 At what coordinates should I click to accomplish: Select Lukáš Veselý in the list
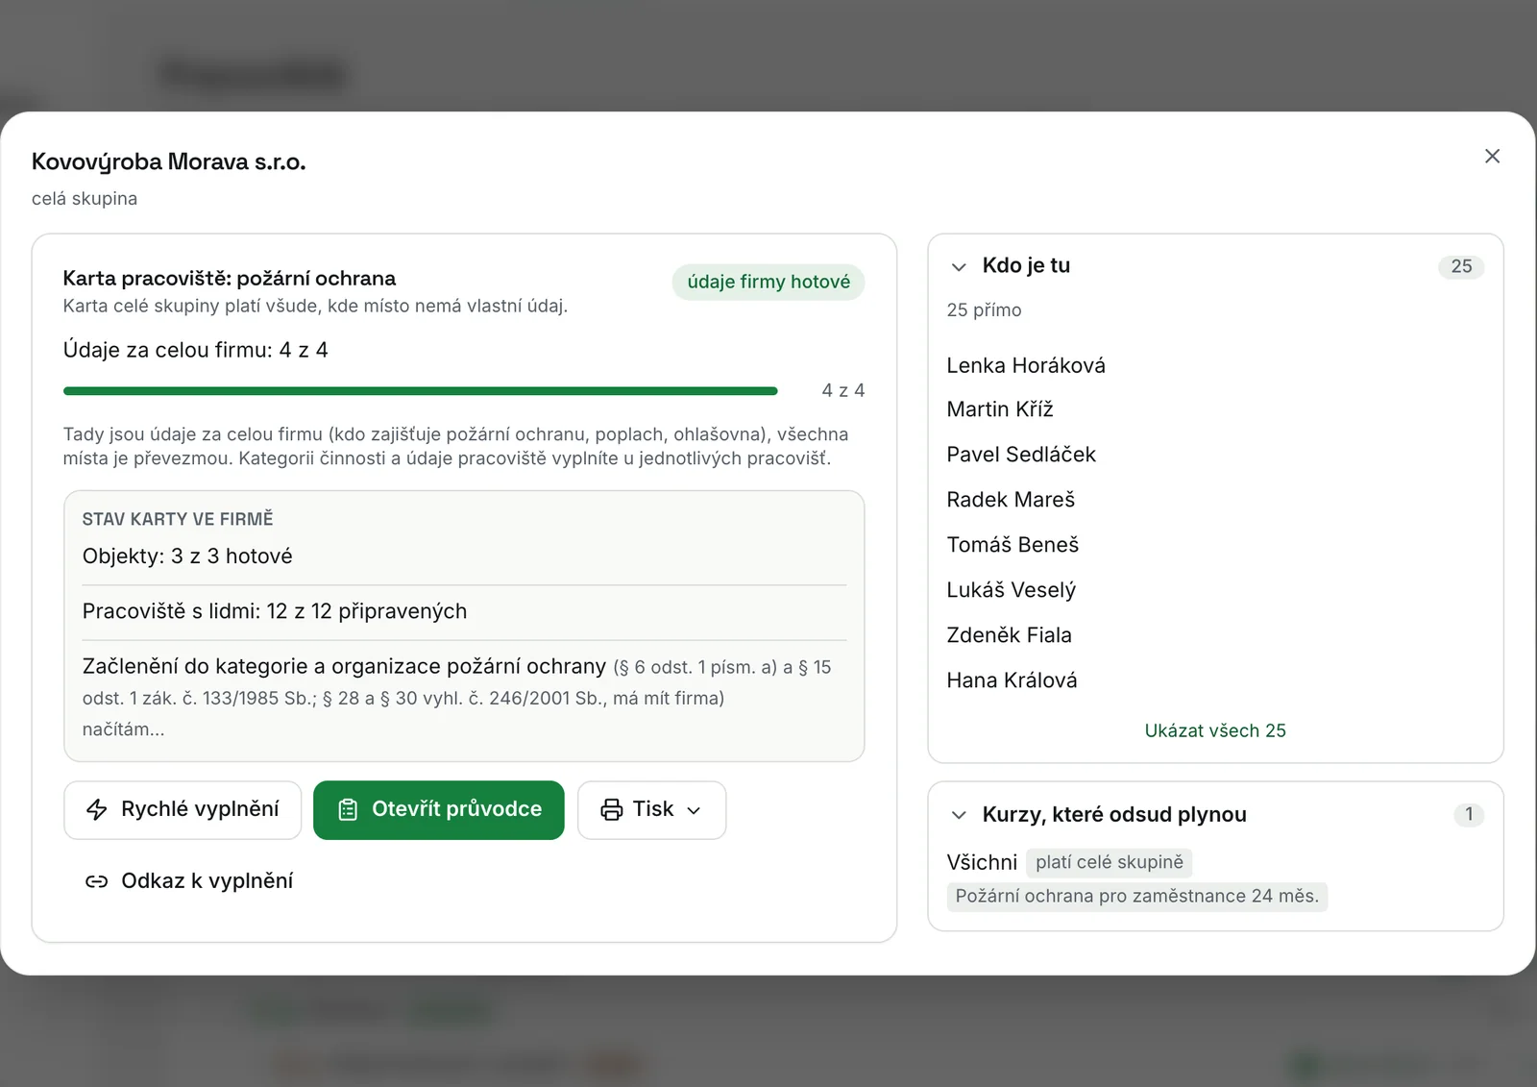1011,590
